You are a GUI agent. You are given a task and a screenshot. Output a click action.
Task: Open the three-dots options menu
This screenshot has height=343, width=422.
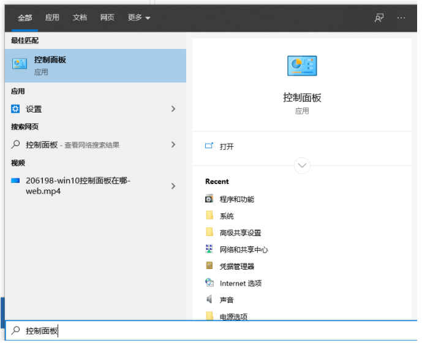(401, 18)
